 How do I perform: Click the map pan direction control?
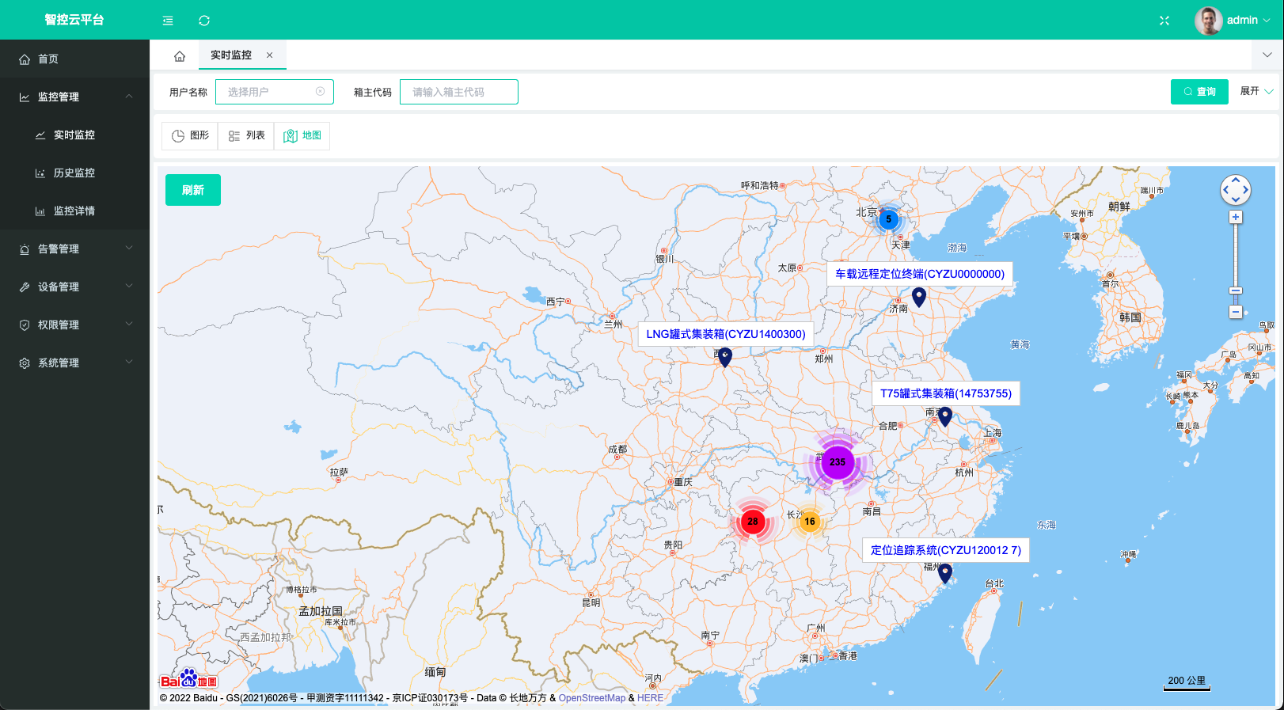1236,190
